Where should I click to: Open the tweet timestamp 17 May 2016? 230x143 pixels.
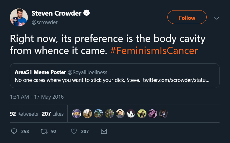37,97
